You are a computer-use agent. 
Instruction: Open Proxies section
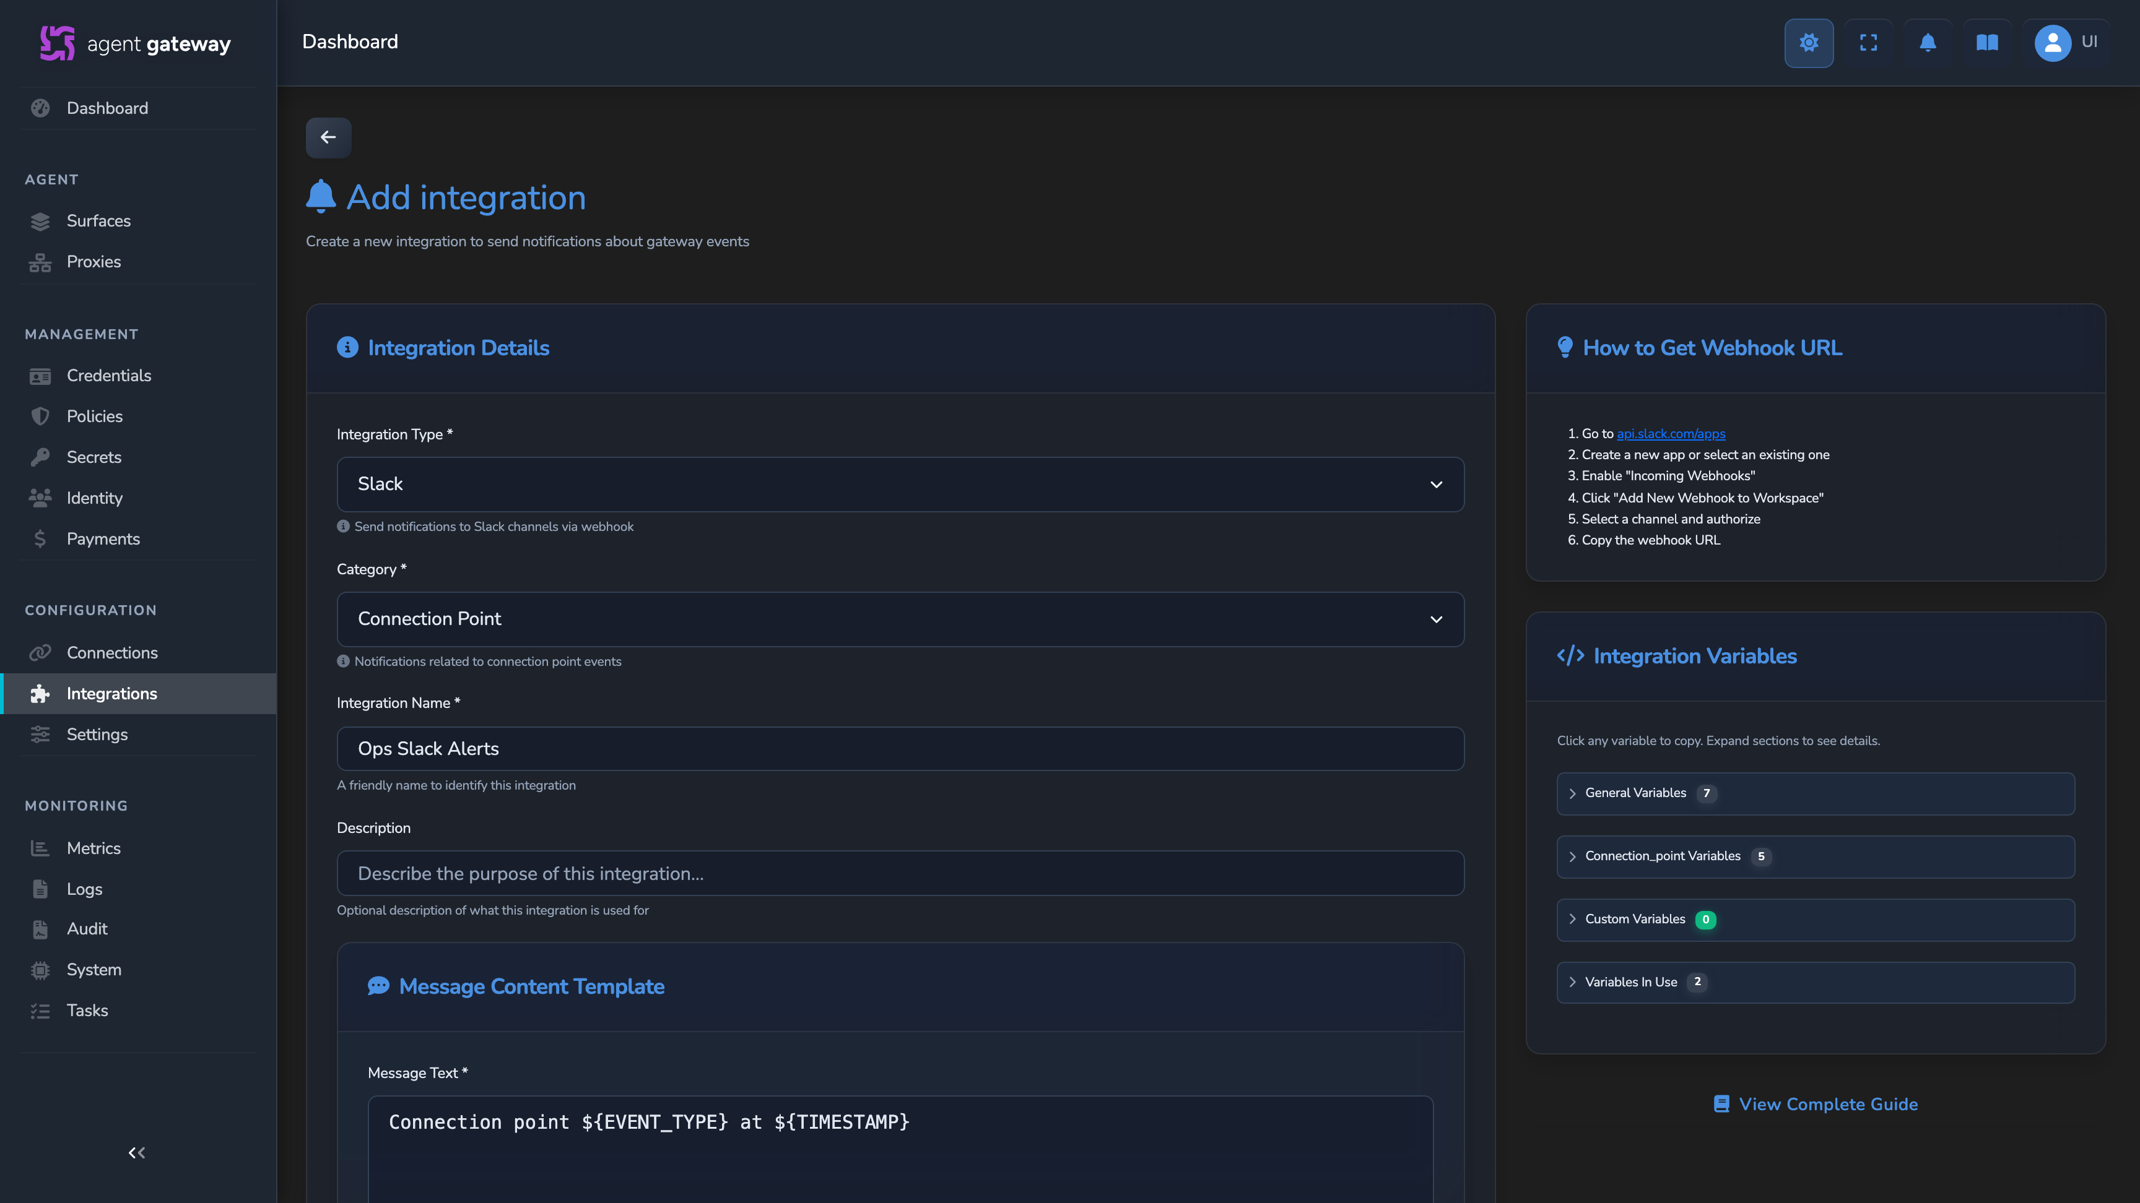[x=138, y=262]
